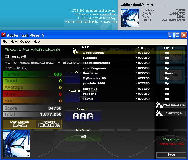
Task: Click the AAA grade box
Action: click(x=83, y=116)
